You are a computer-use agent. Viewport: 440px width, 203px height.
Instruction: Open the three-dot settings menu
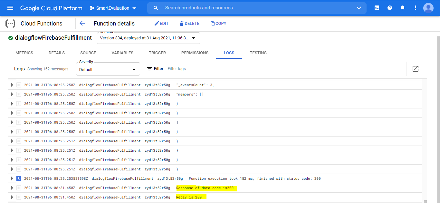(416, 8)
